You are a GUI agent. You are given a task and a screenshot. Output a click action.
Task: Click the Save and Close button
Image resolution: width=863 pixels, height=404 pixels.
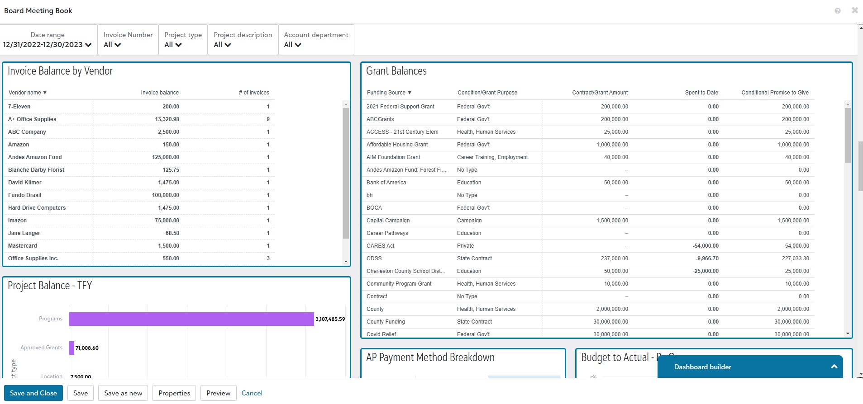coord(33,393)
